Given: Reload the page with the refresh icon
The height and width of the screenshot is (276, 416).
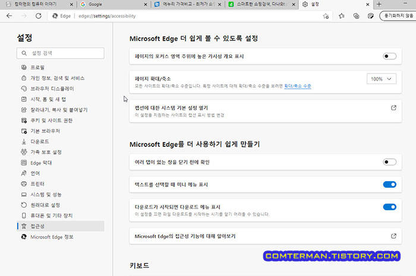Looking at the screenshot, I should pyautogui.click(x=39, y=16).
